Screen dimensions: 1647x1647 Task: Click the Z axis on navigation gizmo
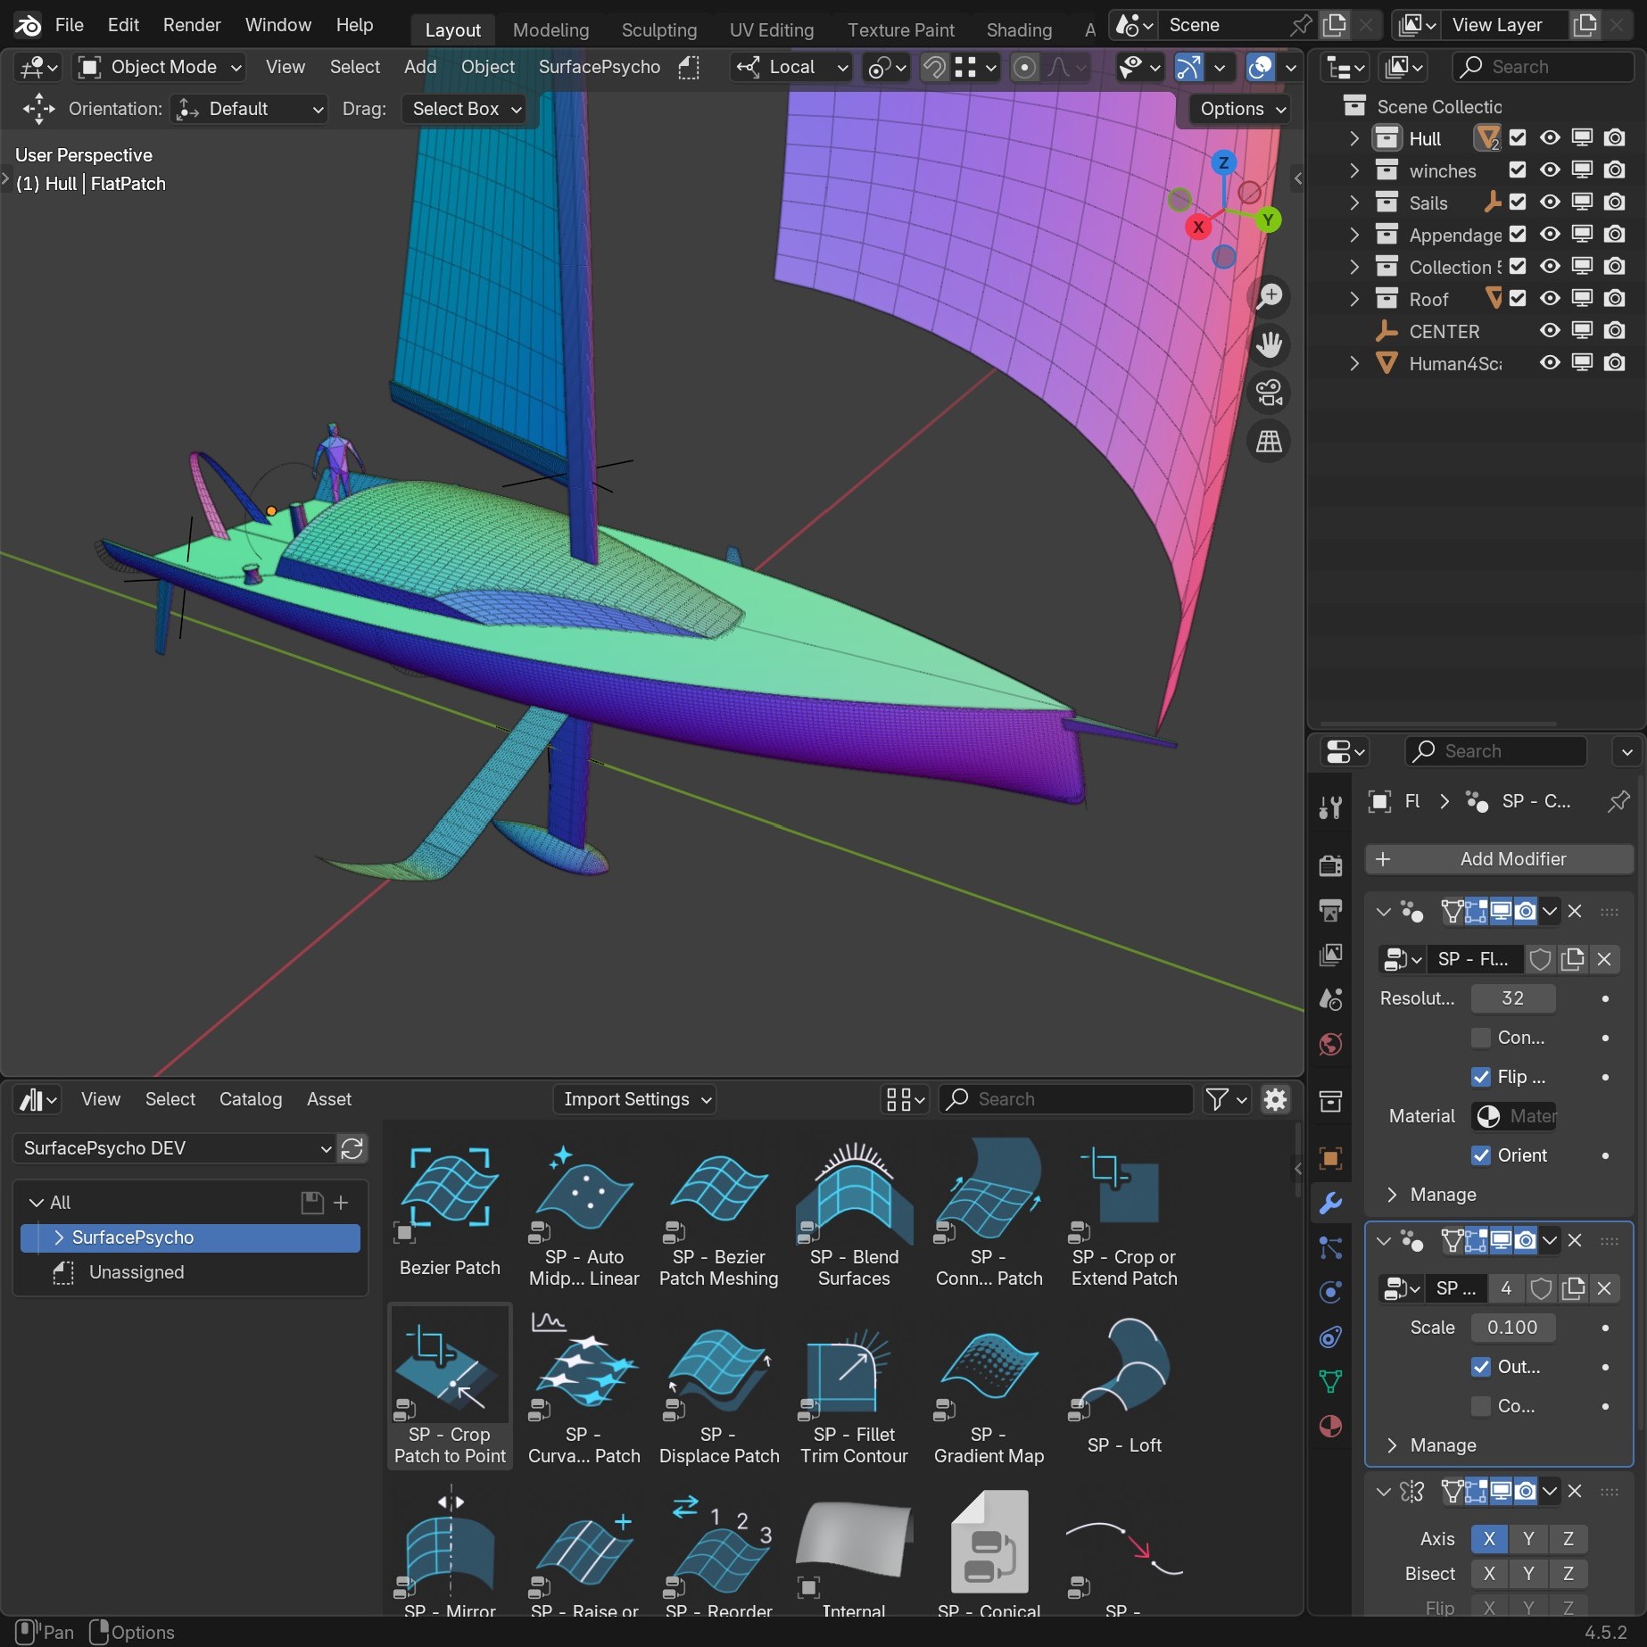click(x=1223, y=162)
